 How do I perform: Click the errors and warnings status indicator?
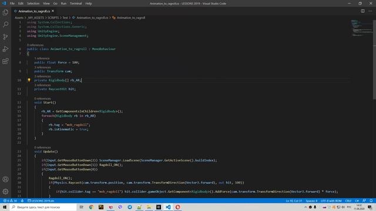pyautogui.click(x=10, y=200)
